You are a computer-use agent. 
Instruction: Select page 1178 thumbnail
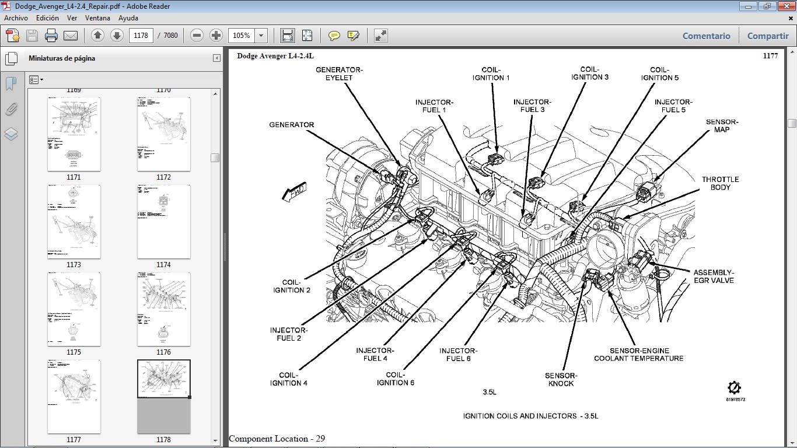tap(163, 397)
